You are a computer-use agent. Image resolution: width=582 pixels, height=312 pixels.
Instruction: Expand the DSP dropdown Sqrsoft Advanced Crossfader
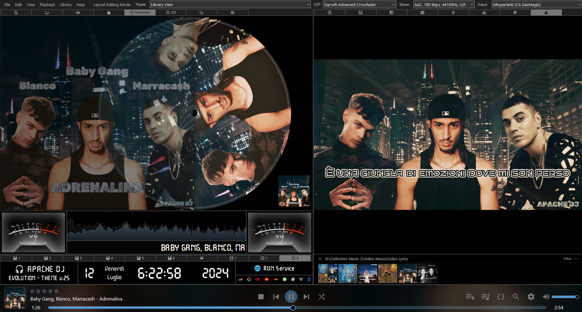pos(359,5)
